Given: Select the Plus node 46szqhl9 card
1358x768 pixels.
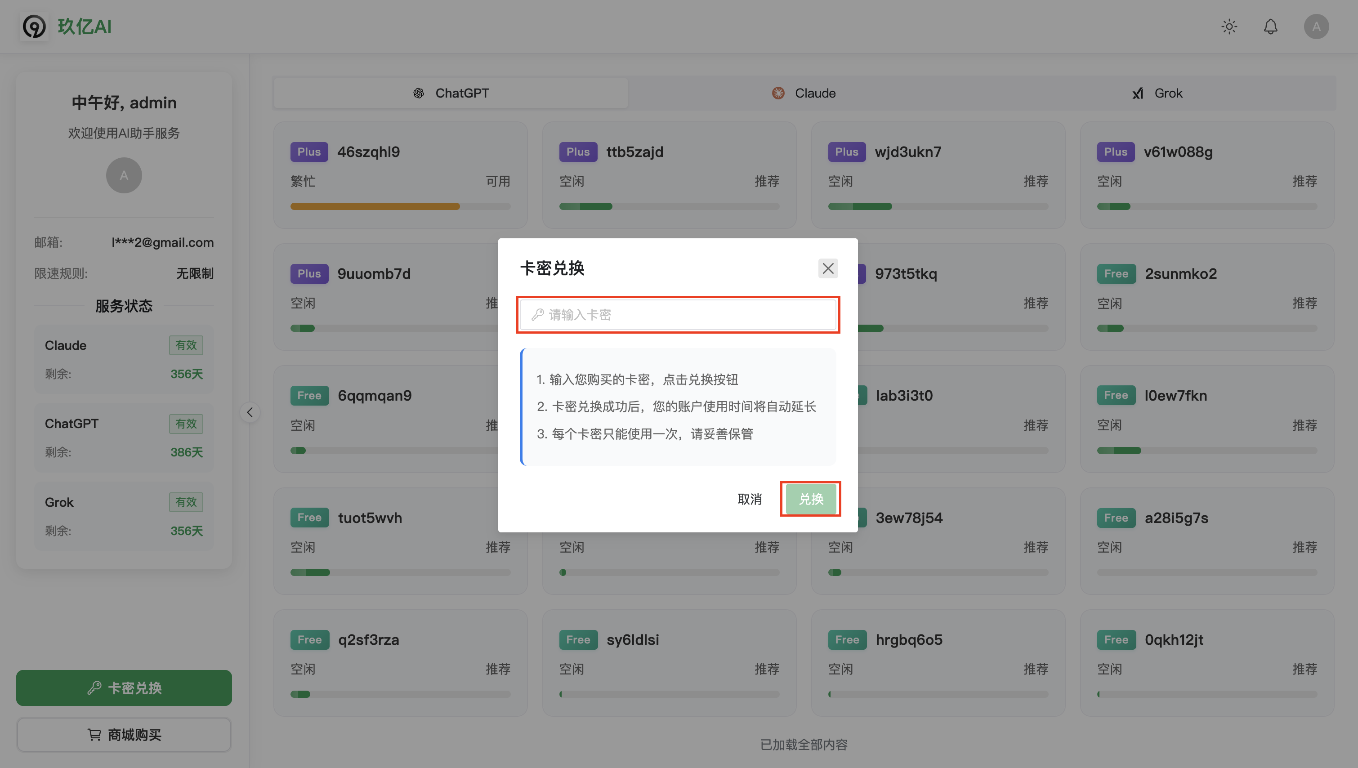Looking at the screenshot, I should pyautogui.click(x=400, y=174).
